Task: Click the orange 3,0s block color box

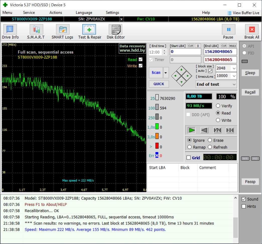Action: (157, 136)
